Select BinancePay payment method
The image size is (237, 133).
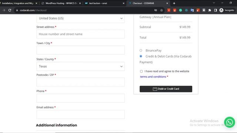[x=141, y=50]
